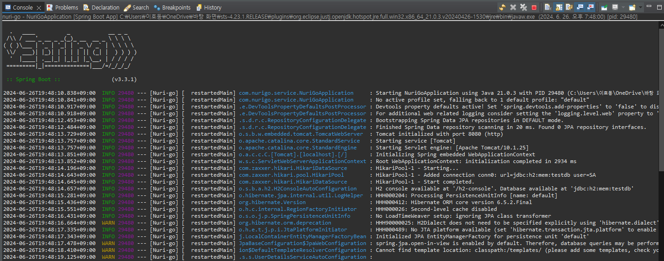Click 'com.nurigo.service.NuriGoApplication' in first log line
The image size is (664, 261).
pyautogui.click(x=296, y=93)
